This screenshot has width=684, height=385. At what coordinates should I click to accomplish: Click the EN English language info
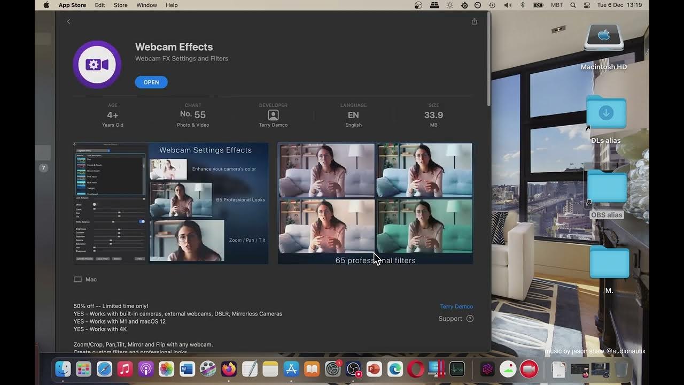[353, 115]
